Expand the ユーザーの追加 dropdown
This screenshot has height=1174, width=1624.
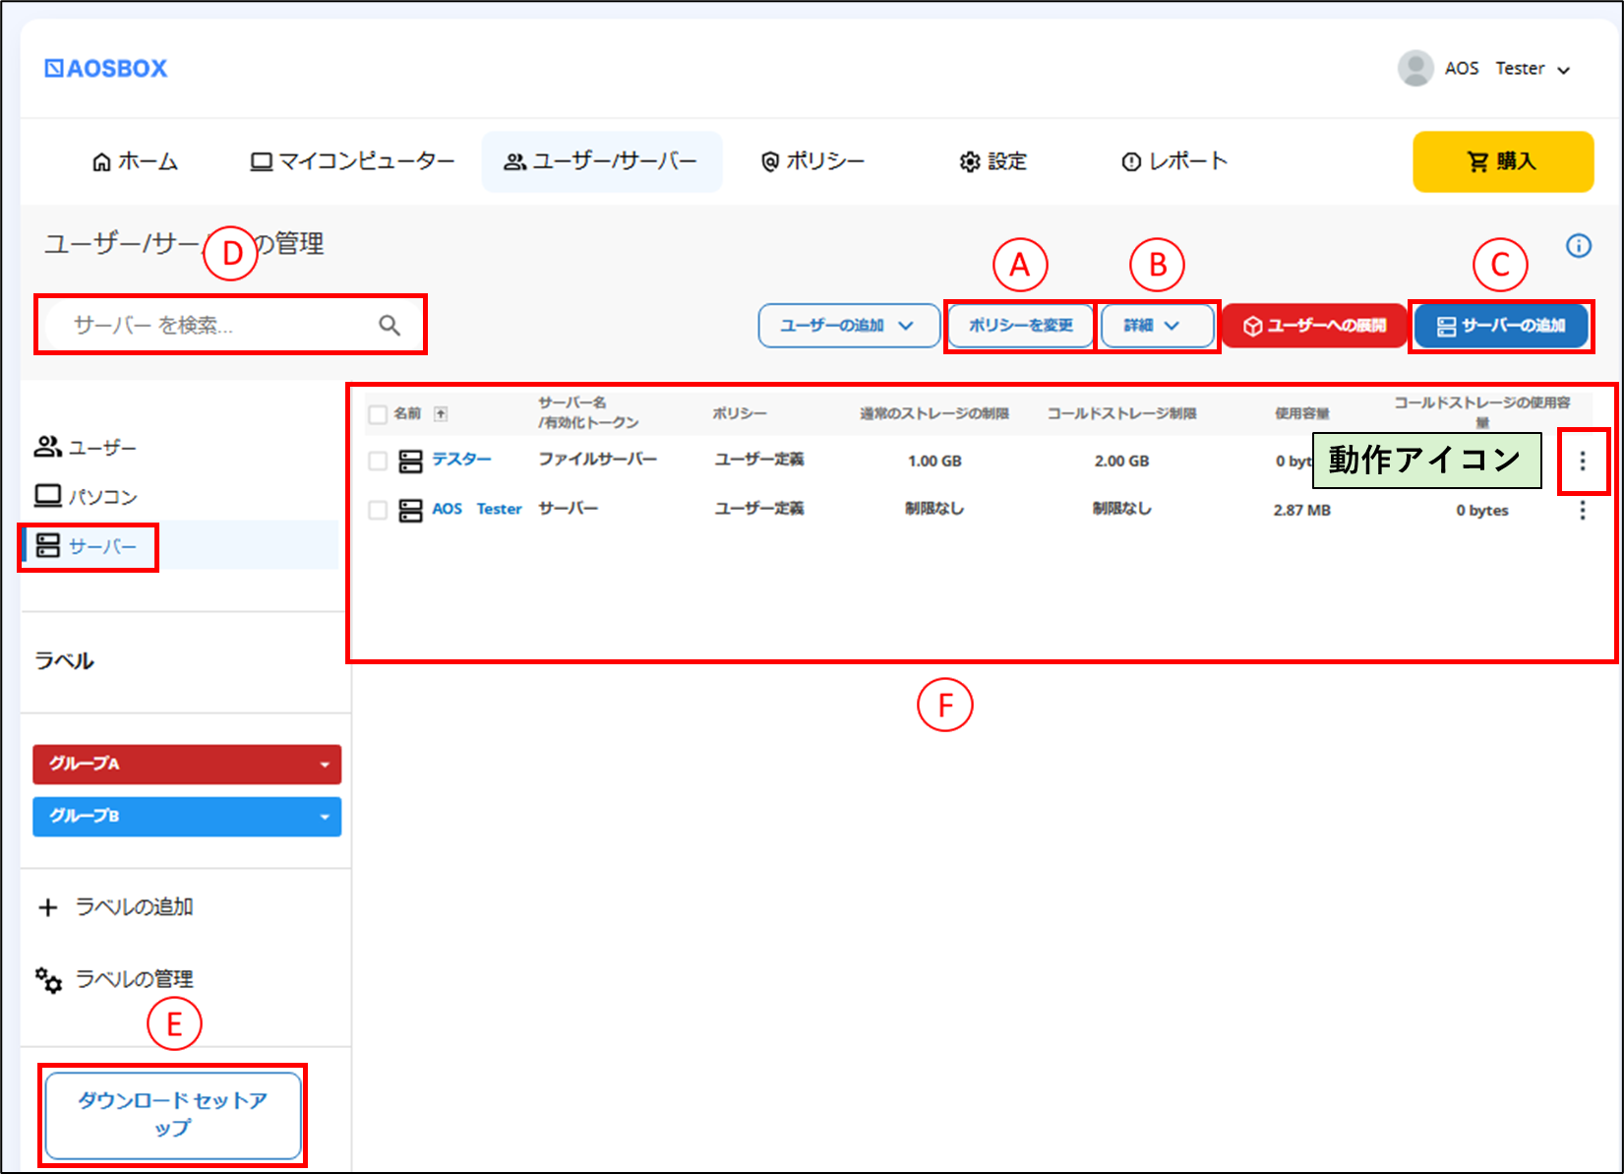point(849,326)
